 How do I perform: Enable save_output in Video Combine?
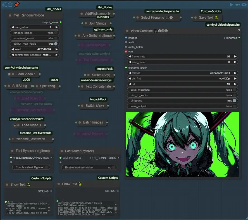[x=182, y=106]
